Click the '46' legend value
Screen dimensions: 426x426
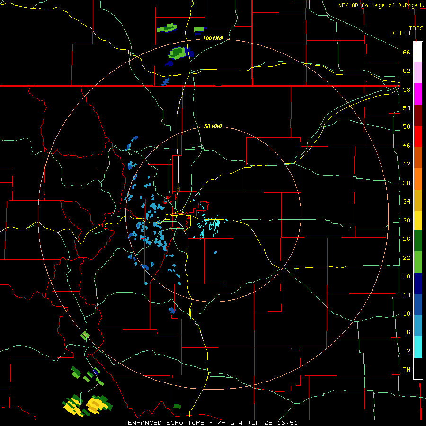(x=407, y=145)
